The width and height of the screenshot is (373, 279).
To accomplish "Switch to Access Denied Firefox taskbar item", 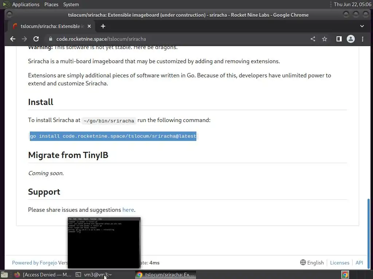I will pos(43,275).
